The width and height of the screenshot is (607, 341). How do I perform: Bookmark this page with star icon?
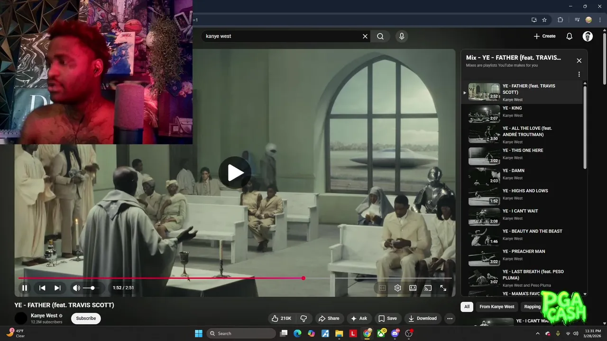[x=544, y=20]
